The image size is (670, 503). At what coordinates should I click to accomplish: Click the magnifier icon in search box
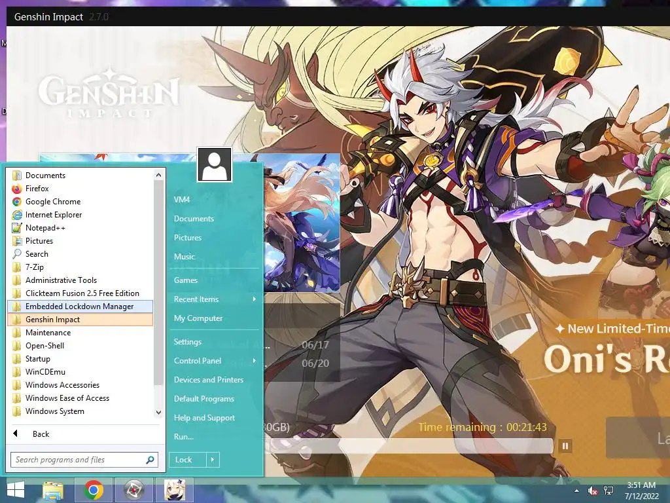coord(150,460)
